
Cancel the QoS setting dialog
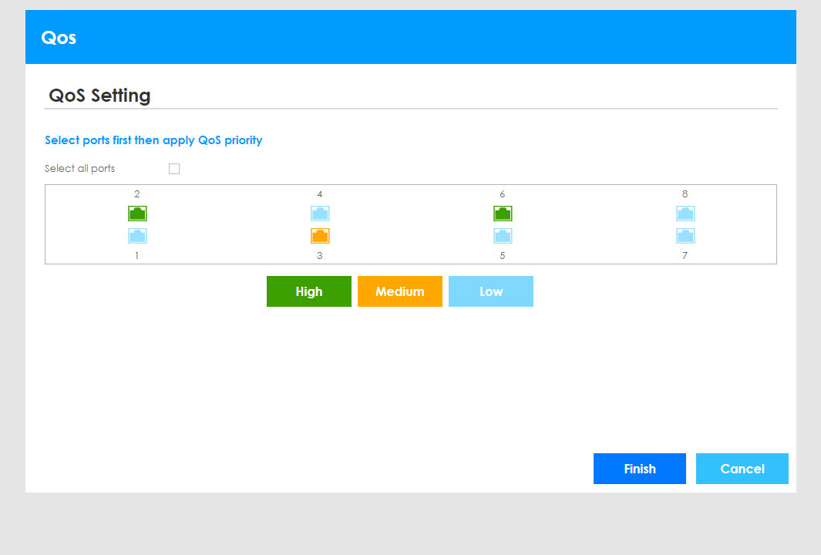(x=742, y=469)
